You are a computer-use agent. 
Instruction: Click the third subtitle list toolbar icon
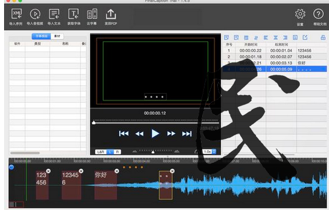pos(246,38)
